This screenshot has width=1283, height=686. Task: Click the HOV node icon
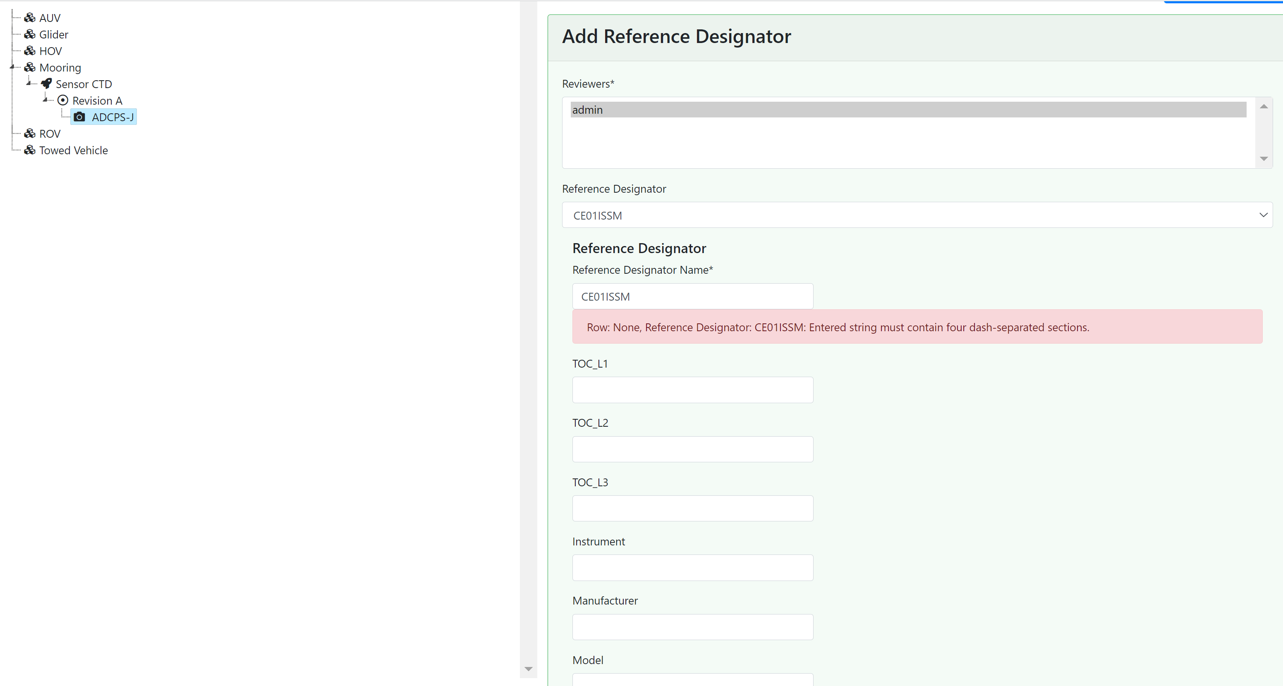tap(29, 50)
